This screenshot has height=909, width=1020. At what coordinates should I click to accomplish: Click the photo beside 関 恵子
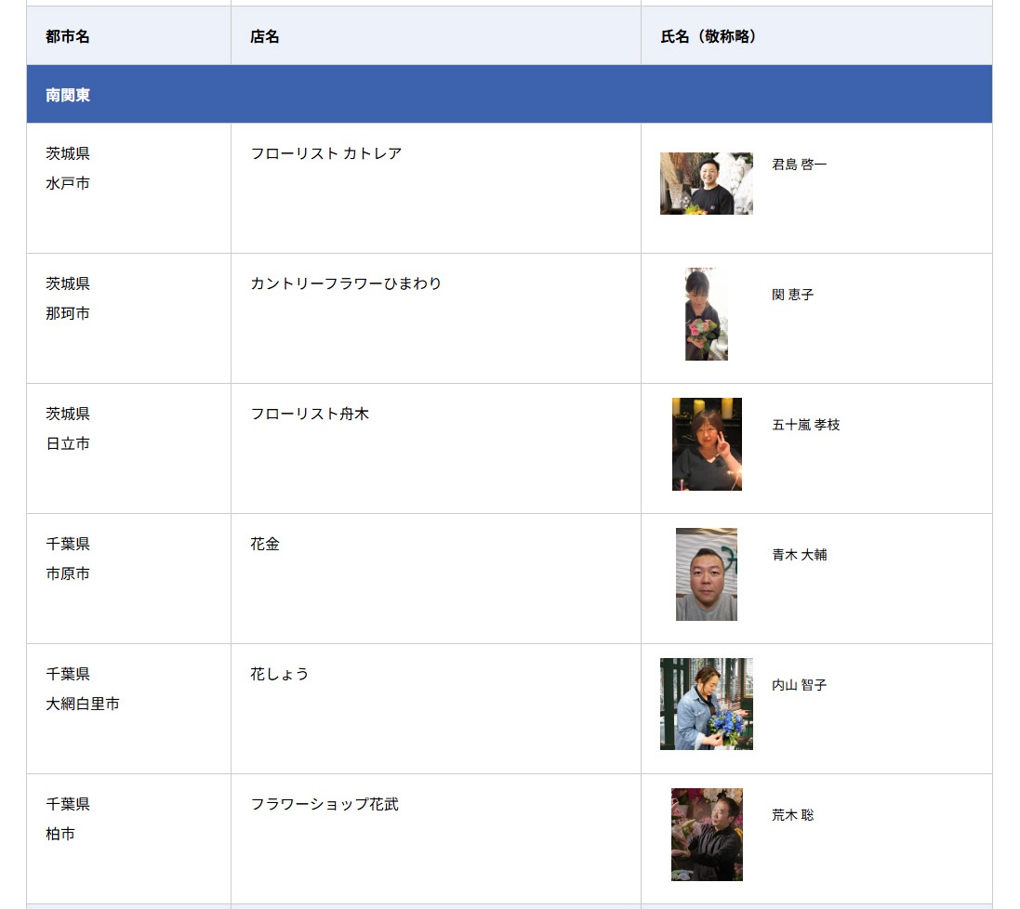[x=706, y=314]
